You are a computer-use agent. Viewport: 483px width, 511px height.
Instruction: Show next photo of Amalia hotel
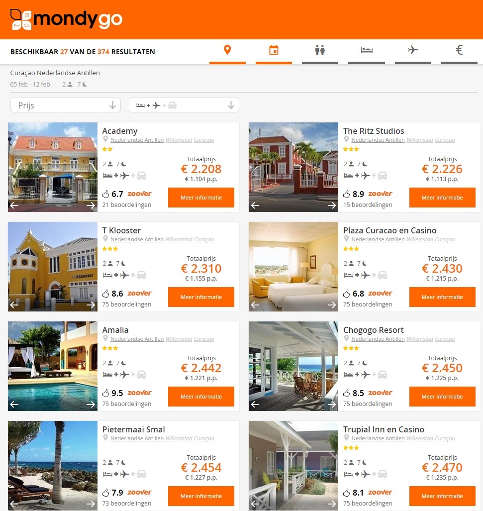click(x=91, y=405)
